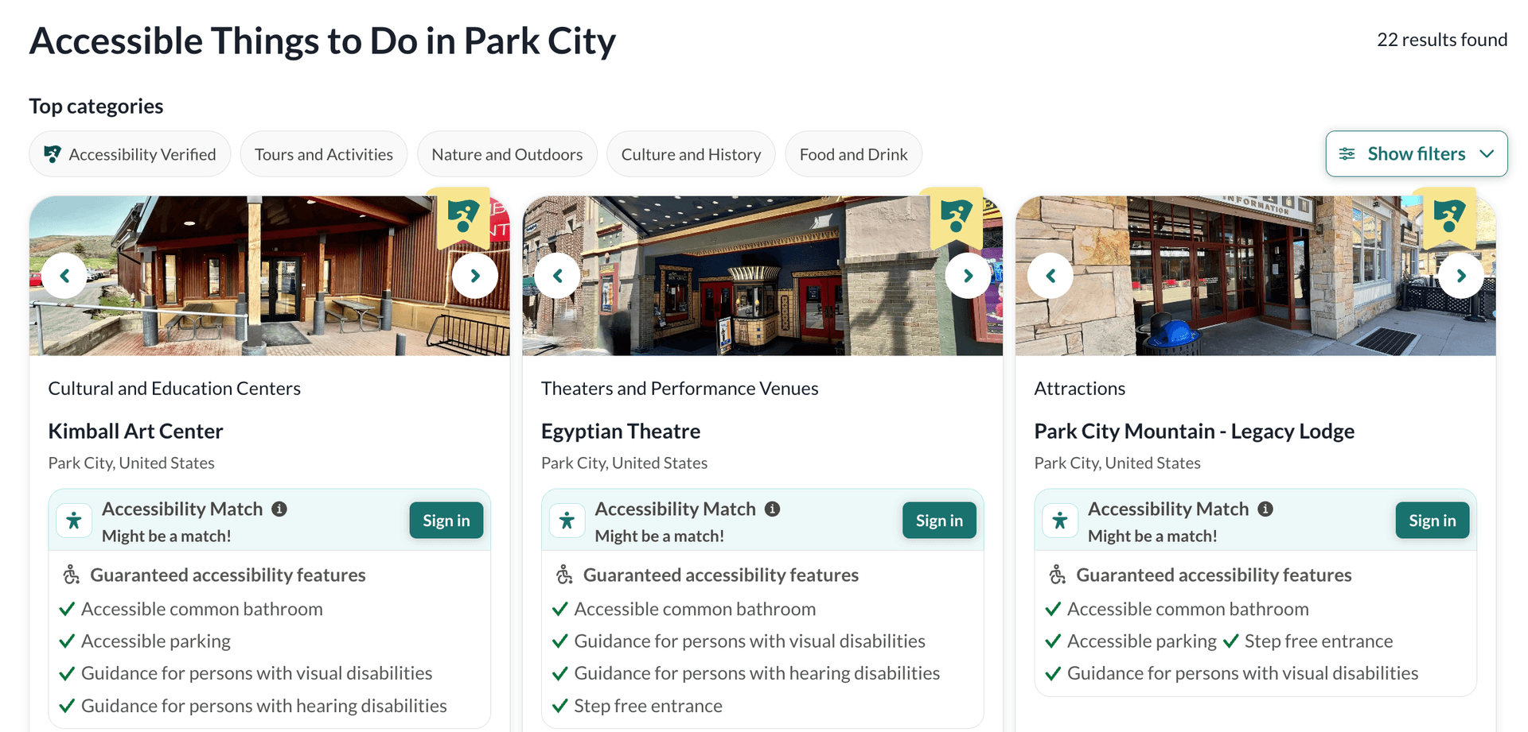The height and width of the screenshot is (732, 1528).
Task: Show previous photo of Egyptian Theatre
Action: (x=557, y=276)
